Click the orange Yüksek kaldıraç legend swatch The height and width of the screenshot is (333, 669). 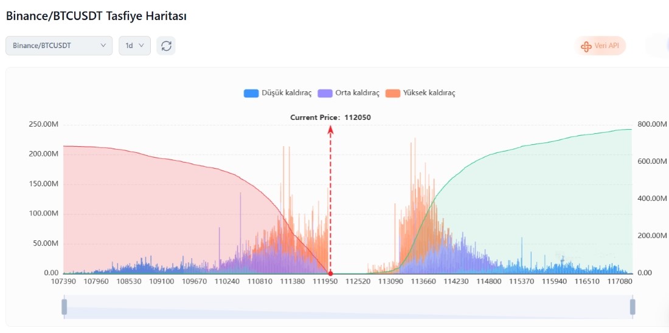click(393, 93)
